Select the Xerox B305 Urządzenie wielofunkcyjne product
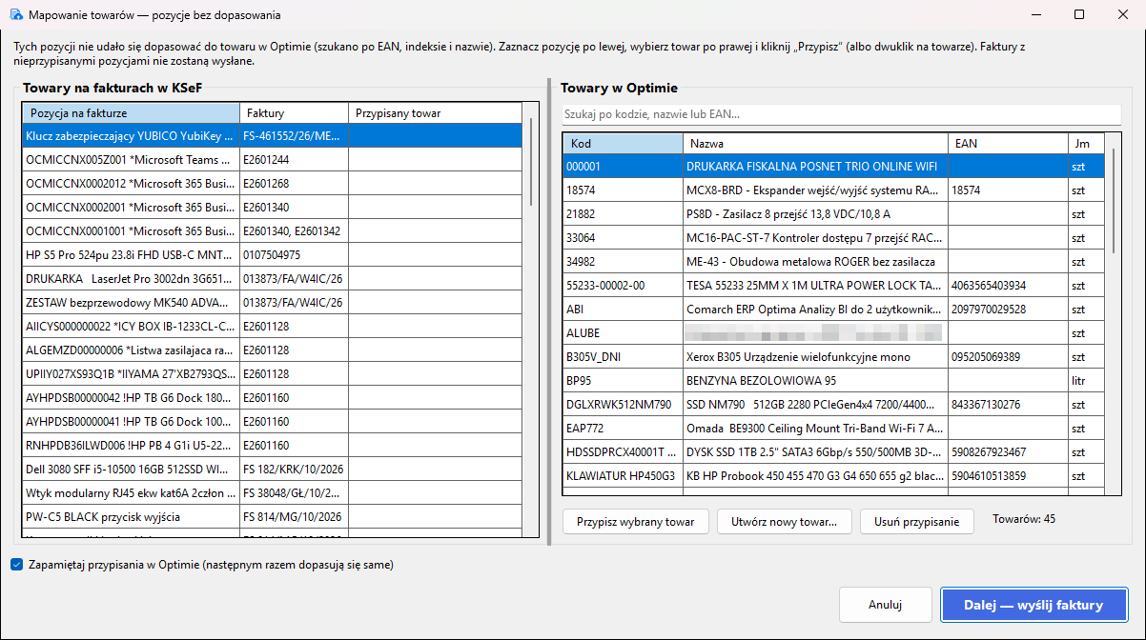 click(x=833, y=356)
